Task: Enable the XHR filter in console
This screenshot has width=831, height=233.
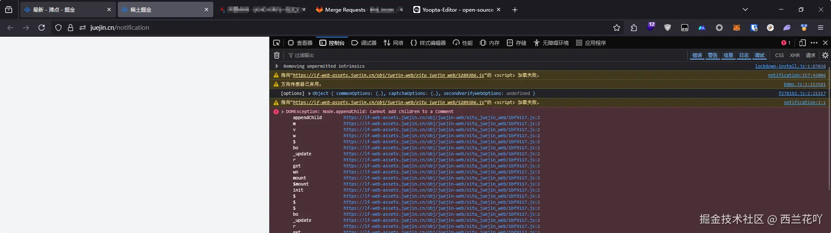Action: pyautogui.click(x=795, y=55)
